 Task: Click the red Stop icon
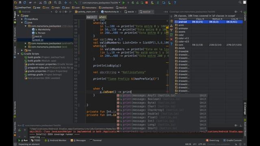click(147, 2)
